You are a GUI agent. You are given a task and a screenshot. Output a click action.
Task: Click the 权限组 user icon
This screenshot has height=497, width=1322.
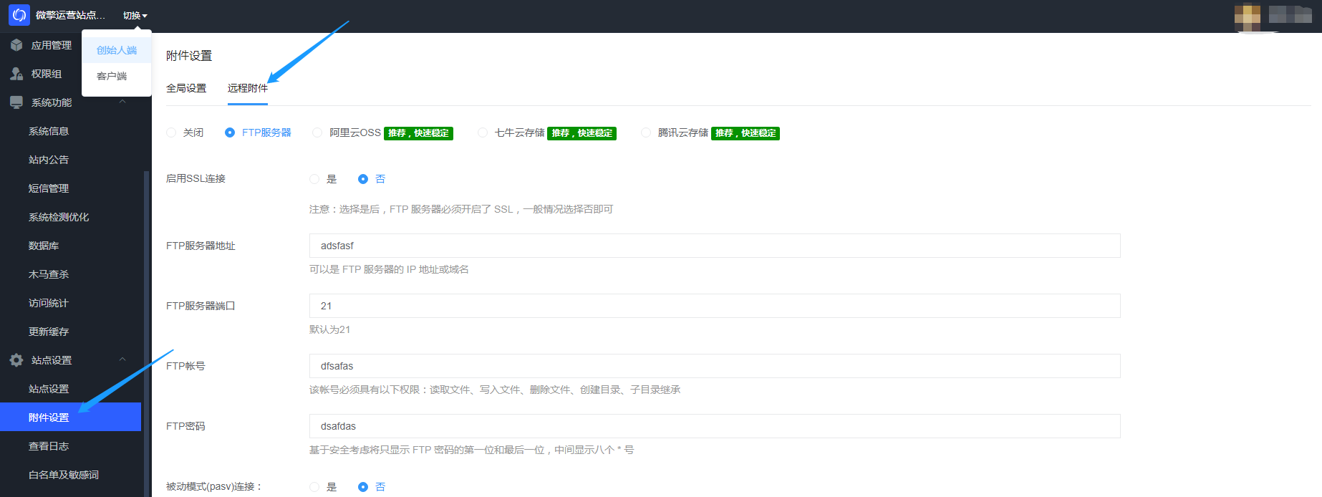click(x=16, y=74)
